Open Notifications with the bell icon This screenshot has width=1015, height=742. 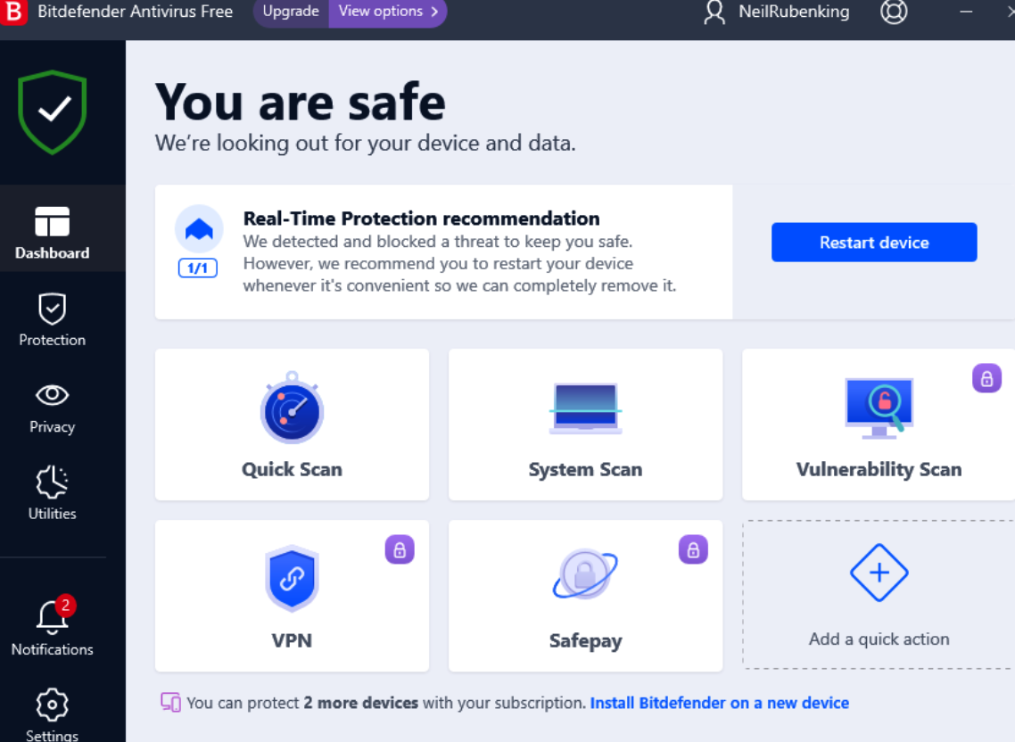click(53, 627)
